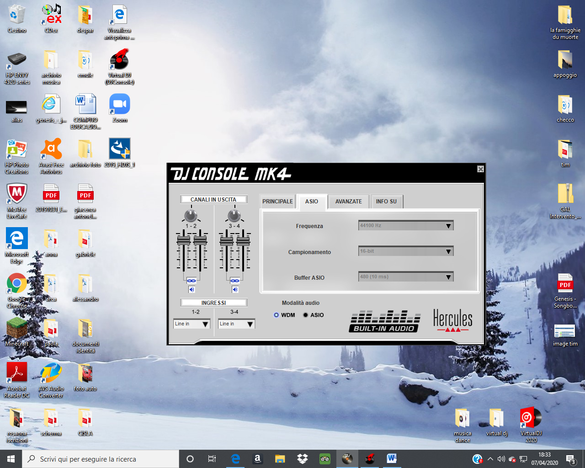Toggle link icon for output channels 3-4
This screenshot has width=585, height=468.
tap(235, 281)
